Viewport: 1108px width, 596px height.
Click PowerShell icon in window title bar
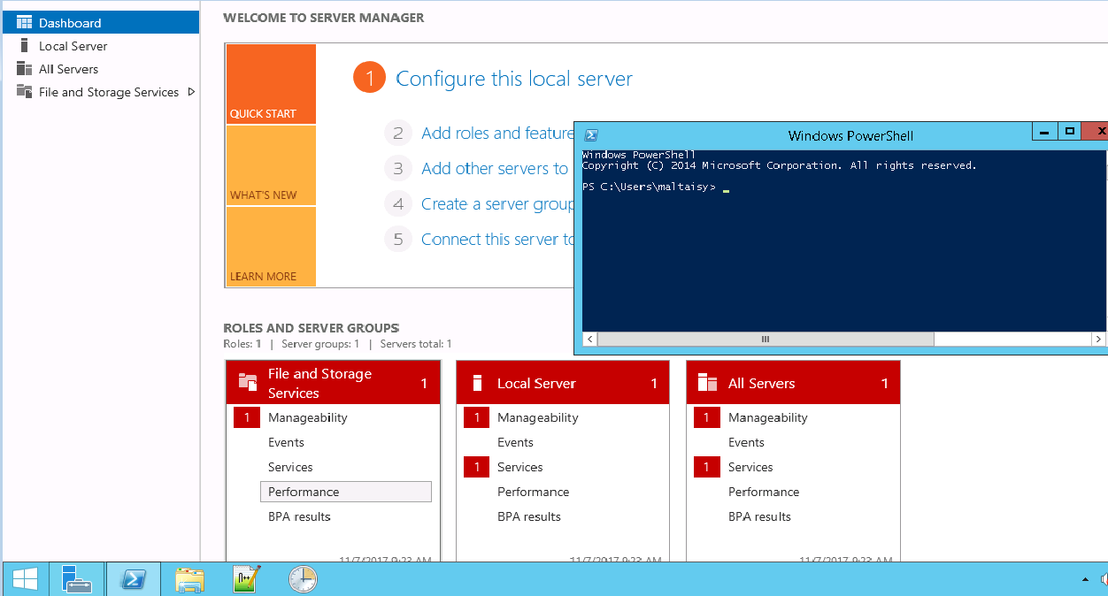[x=591, y=135]
